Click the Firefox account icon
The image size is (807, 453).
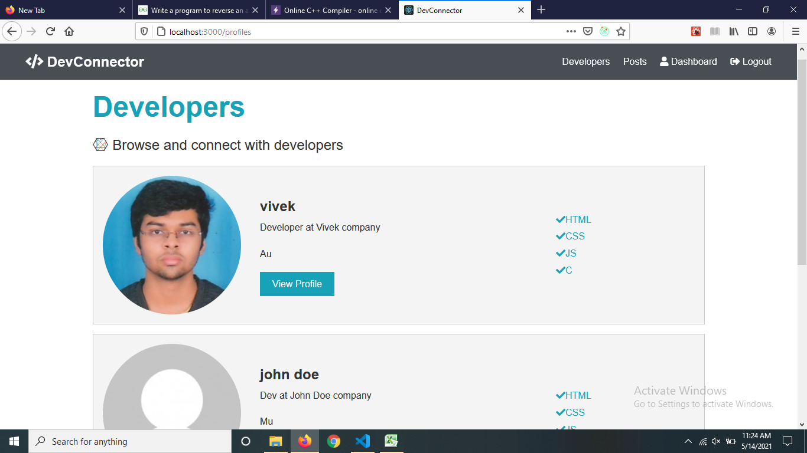point(772,31)
